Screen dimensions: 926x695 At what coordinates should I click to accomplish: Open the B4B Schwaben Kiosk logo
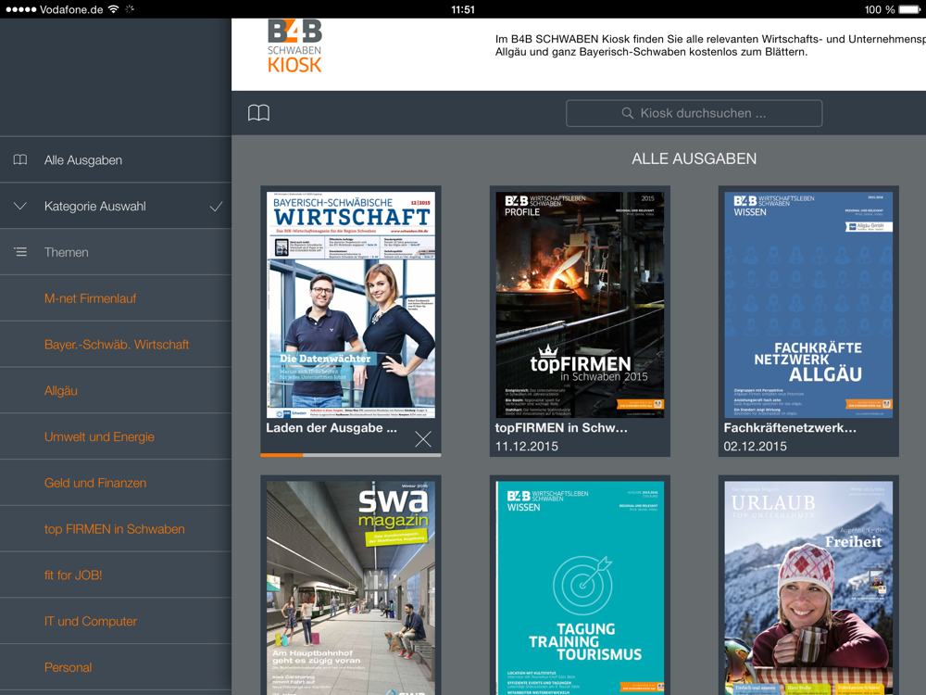(x=294, y=46)
